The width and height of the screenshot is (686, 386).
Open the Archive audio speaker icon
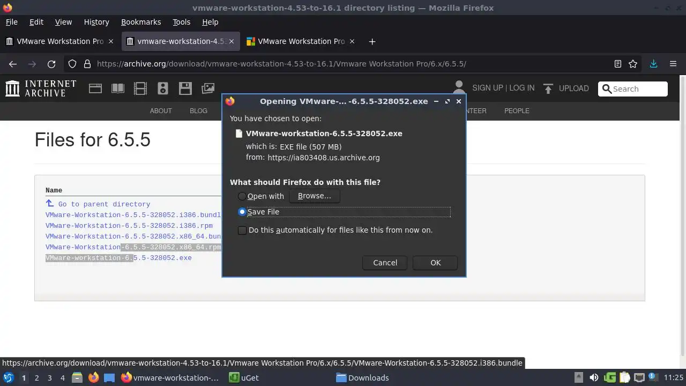(163, 88)
